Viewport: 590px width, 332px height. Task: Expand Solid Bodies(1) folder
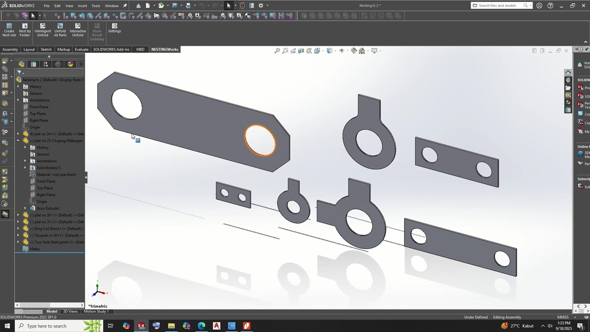coord(25,168)
